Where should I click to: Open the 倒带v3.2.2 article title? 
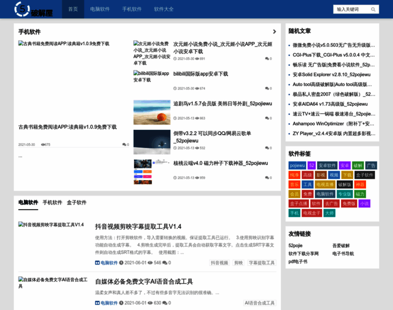[x=212, y=137]
